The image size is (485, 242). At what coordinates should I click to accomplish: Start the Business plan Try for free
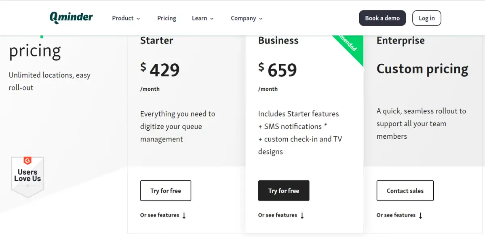284,191
